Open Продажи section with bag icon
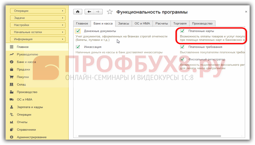Screen dimensions: 255x145 click(x=23, y=70)
